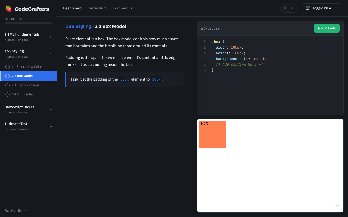Mark 2.1 Selectors & Colors circle complete
The image size is (348, 217).
[x=7, y=67]
